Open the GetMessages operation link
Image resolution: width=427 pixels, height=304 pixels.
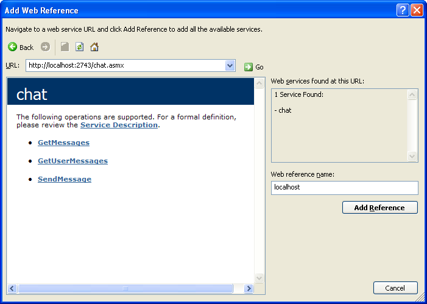click(x=63, y=143)
